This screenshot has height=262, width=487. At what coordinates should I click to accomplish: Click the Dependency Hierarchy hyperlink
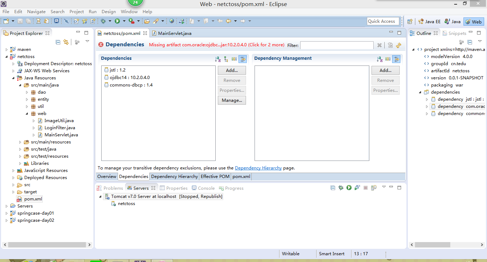[258, 168]
